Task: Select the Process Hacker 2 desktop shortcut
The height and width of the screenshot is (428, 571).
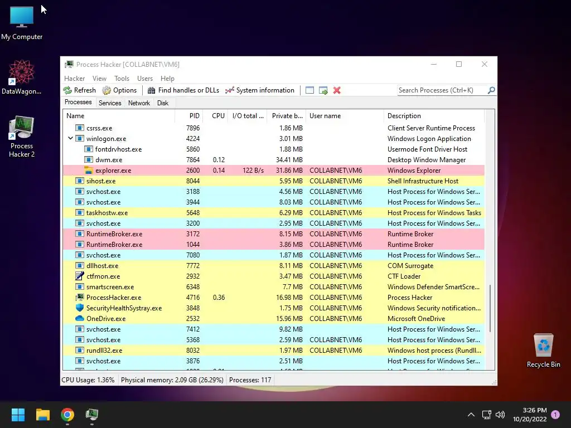Action: (x=22, y=137)
